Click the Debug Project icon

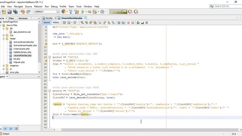point(89,12)
